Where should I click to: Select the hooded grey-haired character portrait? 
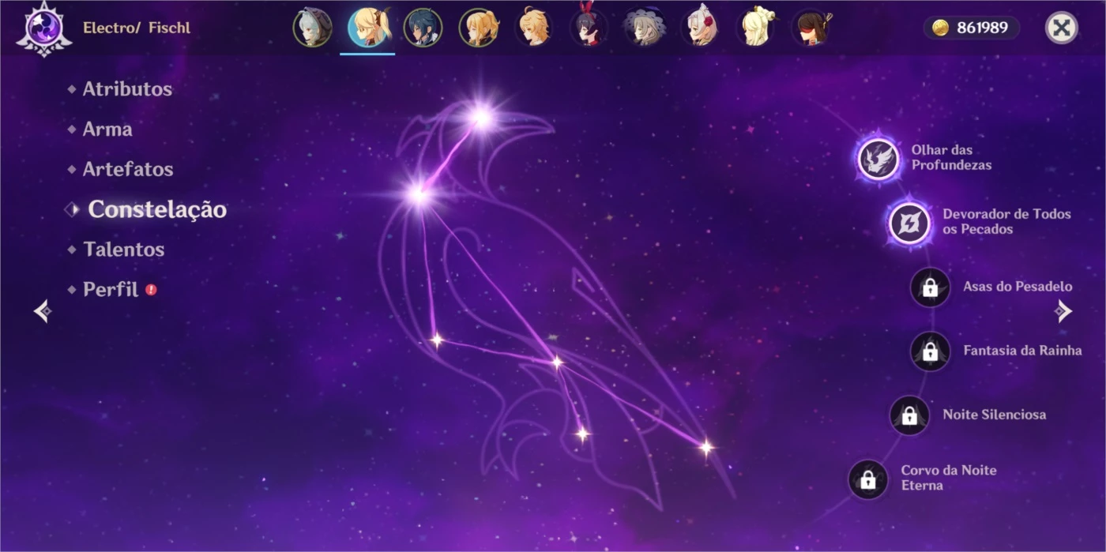point(312,28)
